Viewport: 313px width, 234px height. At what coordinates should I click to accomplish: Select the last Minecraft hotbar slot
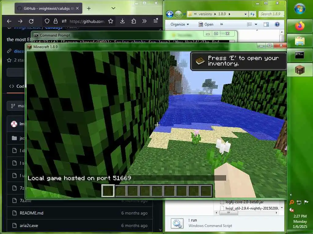point(206,191)
